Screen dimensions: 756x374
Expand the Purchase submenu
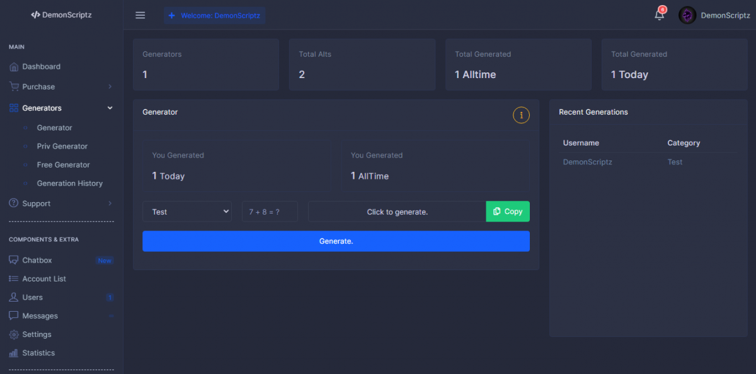(110, 87)
